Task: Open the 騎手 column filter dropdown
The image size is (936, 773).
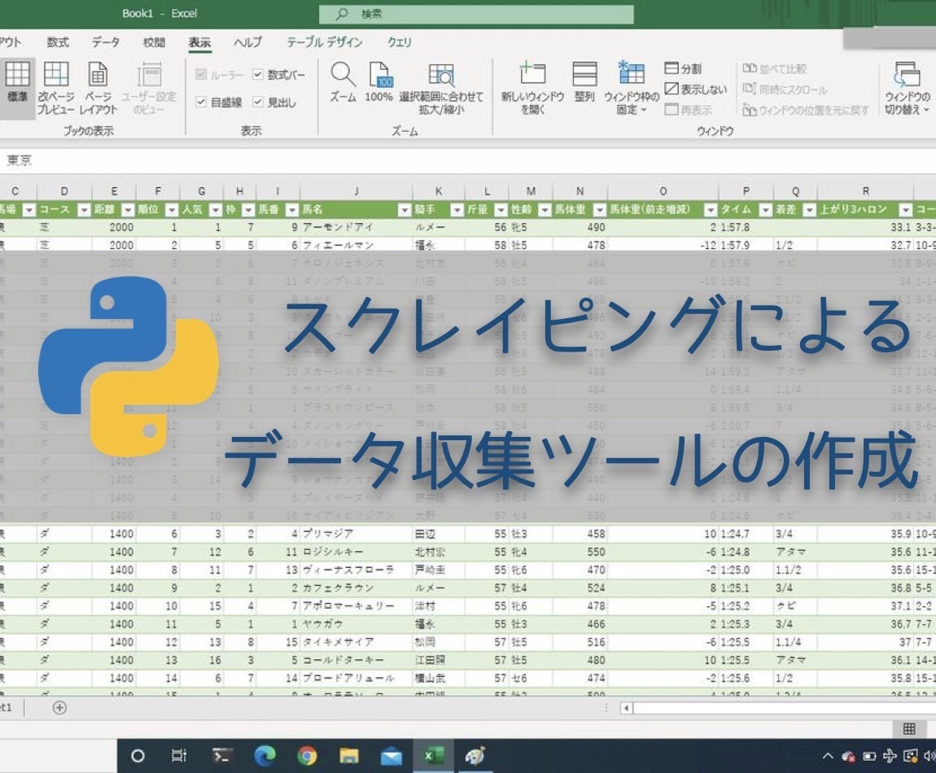Action: [x=457, y=209]
